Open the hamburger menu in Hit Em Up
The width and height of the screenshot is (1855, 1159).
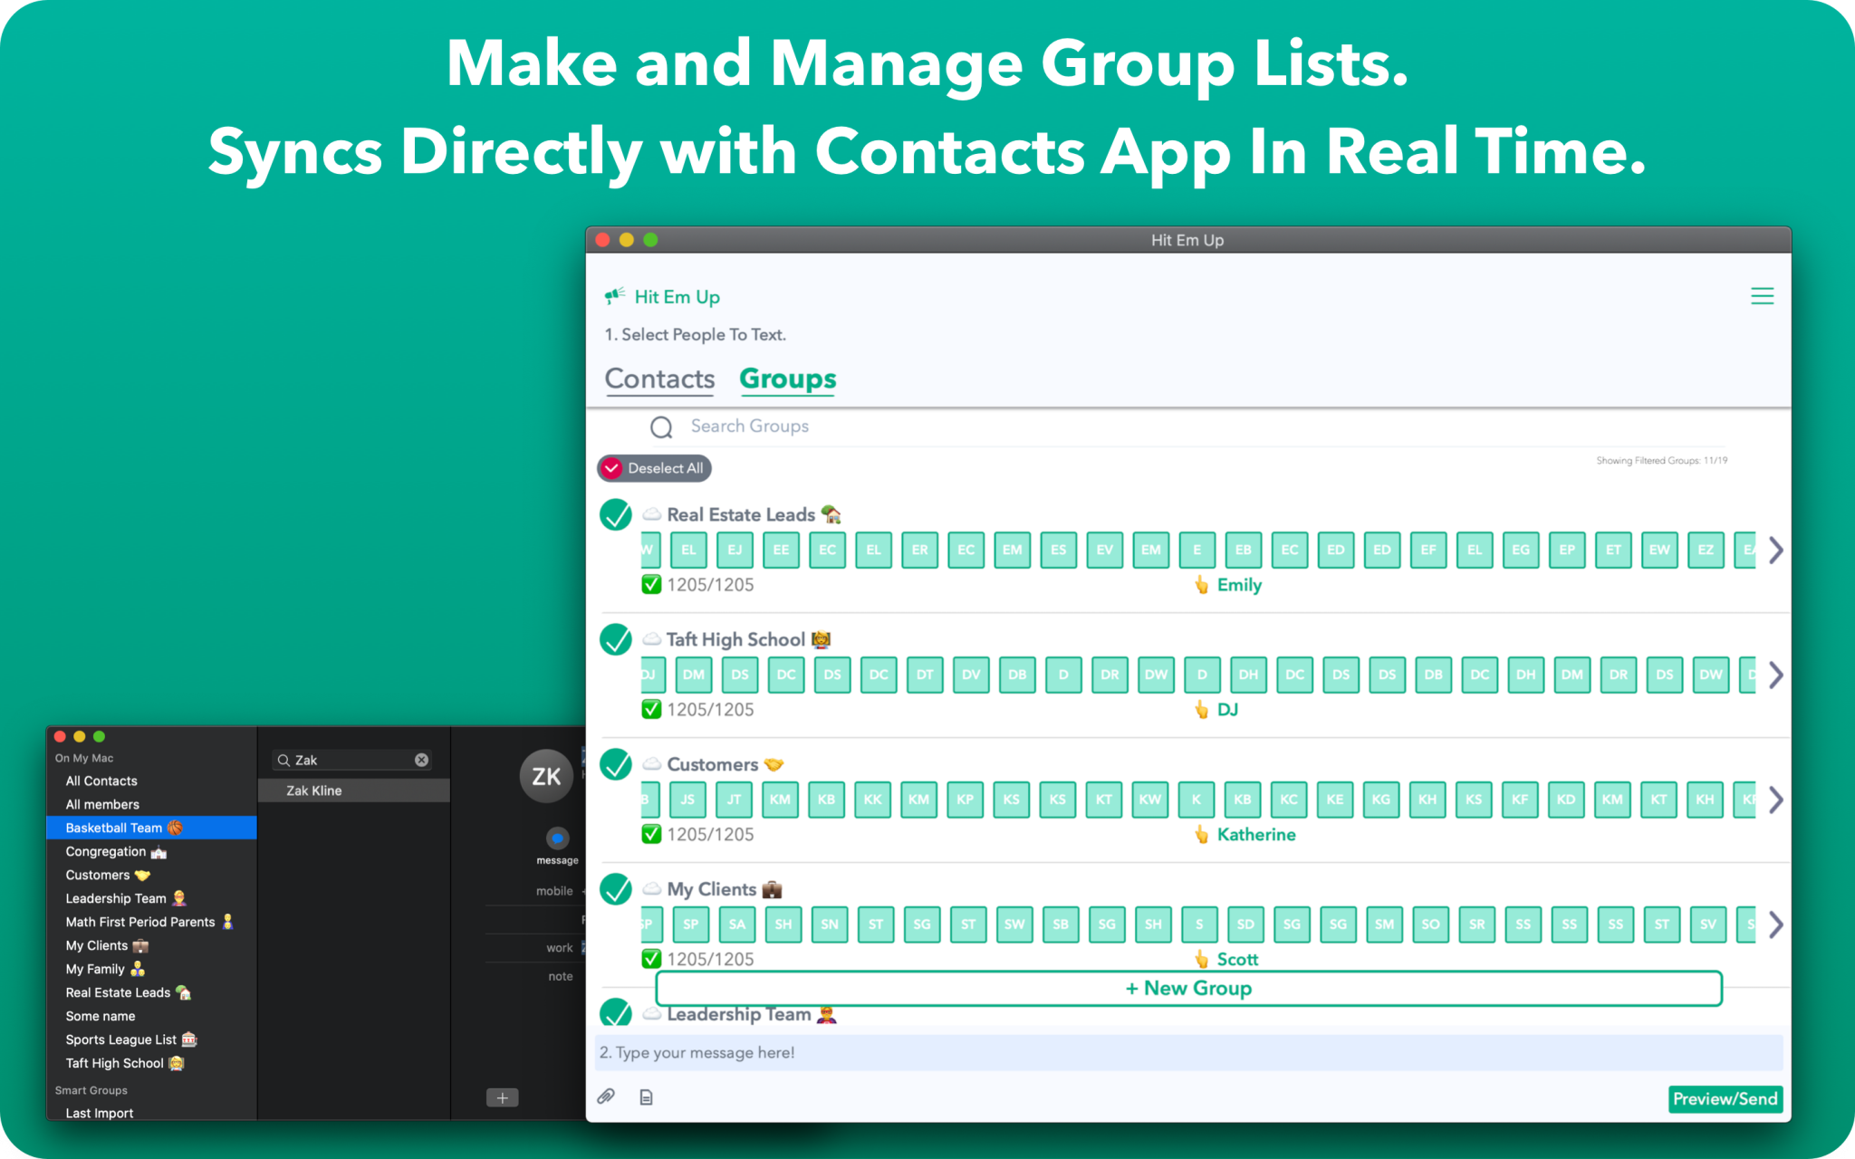(1762, 296)
